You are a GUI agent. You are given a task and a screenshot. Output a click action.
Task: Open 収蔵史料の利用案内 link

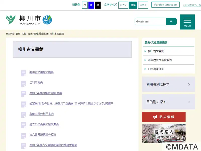pos(41,114)
